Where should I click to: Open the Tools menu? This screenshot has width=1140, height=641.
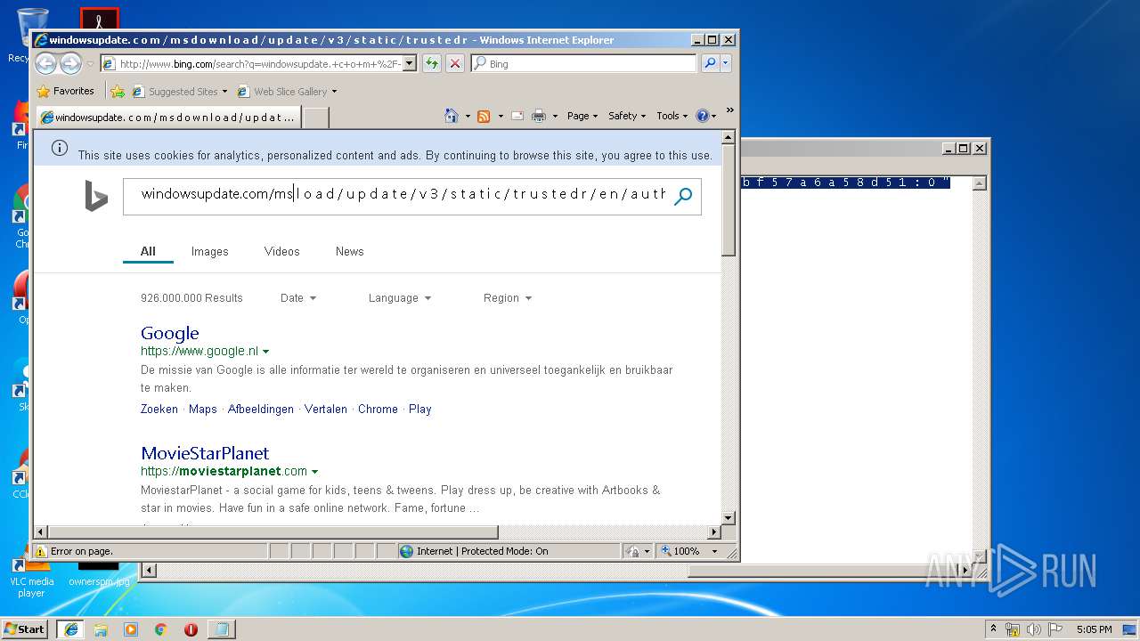coord(672,116)
